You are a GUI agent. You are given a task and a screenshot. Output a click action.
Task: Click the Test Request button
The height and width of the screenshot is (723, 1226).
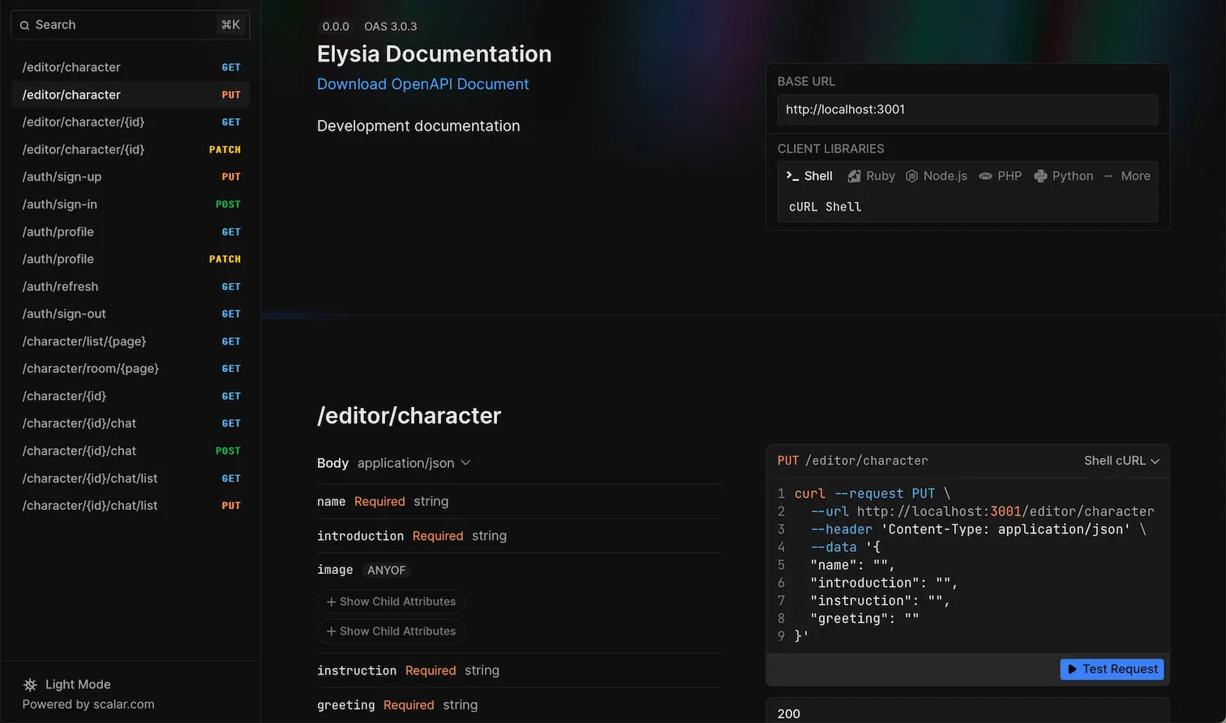1112,669
